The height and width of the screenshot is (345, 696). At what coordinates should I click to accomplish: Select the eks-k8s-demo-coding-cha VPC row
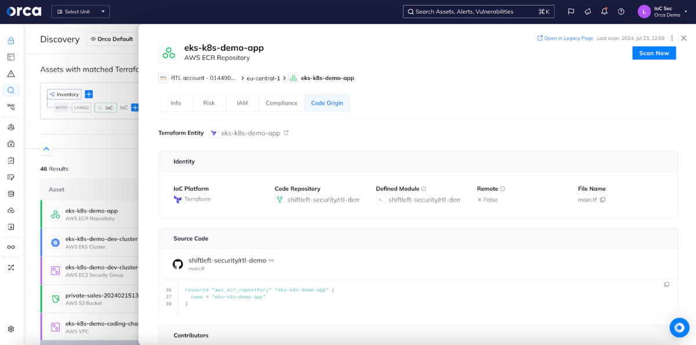90,327
